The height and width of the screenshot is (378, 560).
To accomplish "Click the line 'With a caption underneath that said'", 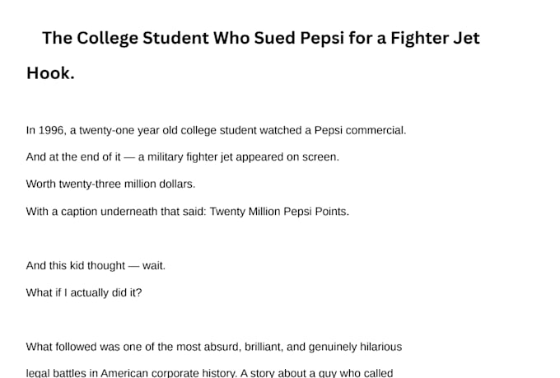I will [188, 212].
